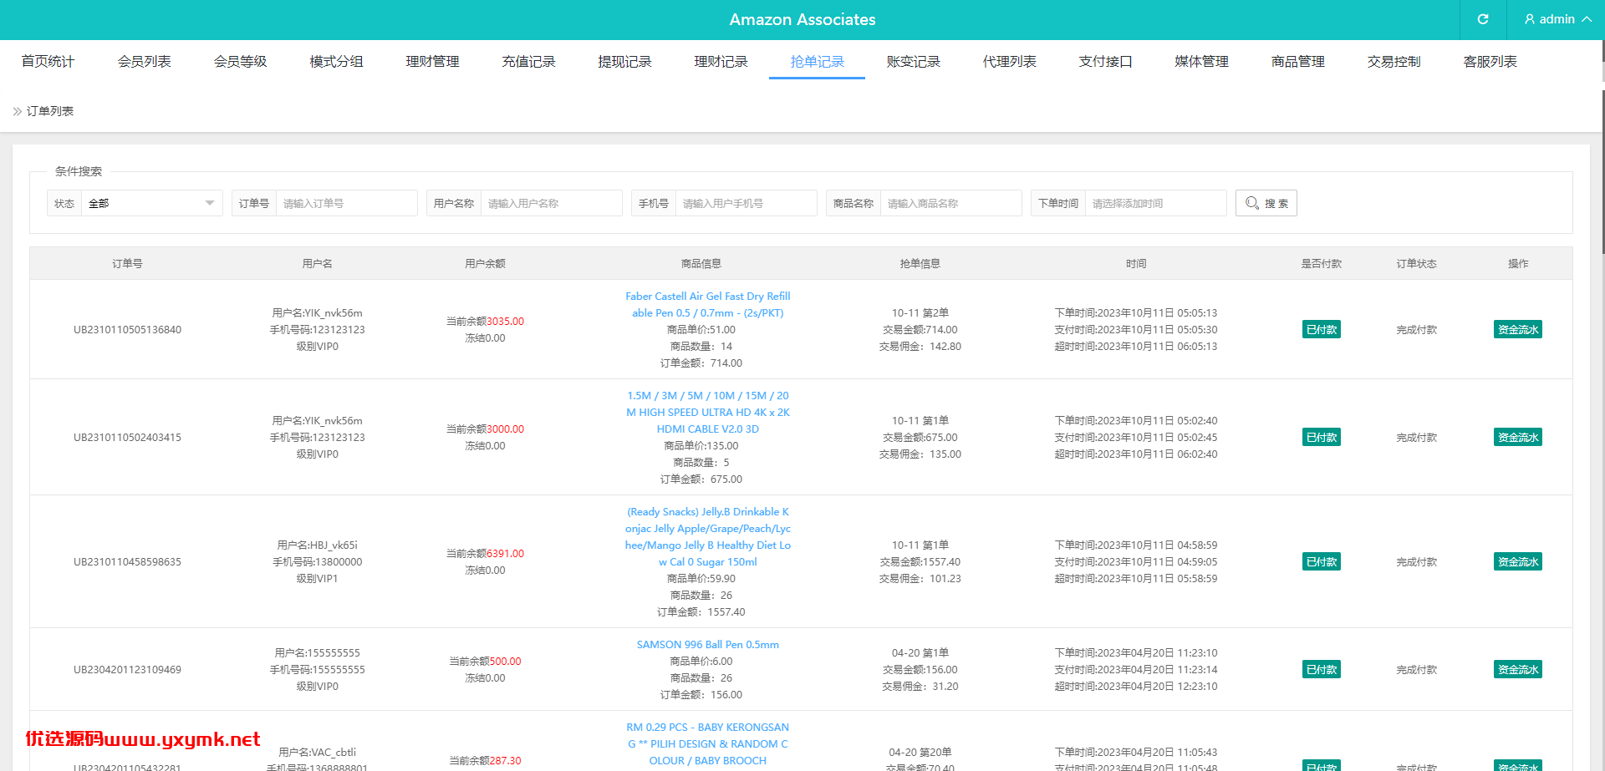Click 资金流水 for order UB2310110505136840
The image size is (1605, 771).
1518,329
